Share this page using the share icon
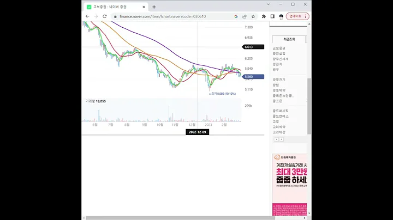Screen dimensions: 393x220 pos(245,16)
